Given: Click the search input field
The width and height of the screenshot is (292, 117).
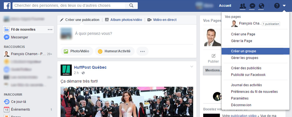Looking at the screenshot, I should coord(69,6).
